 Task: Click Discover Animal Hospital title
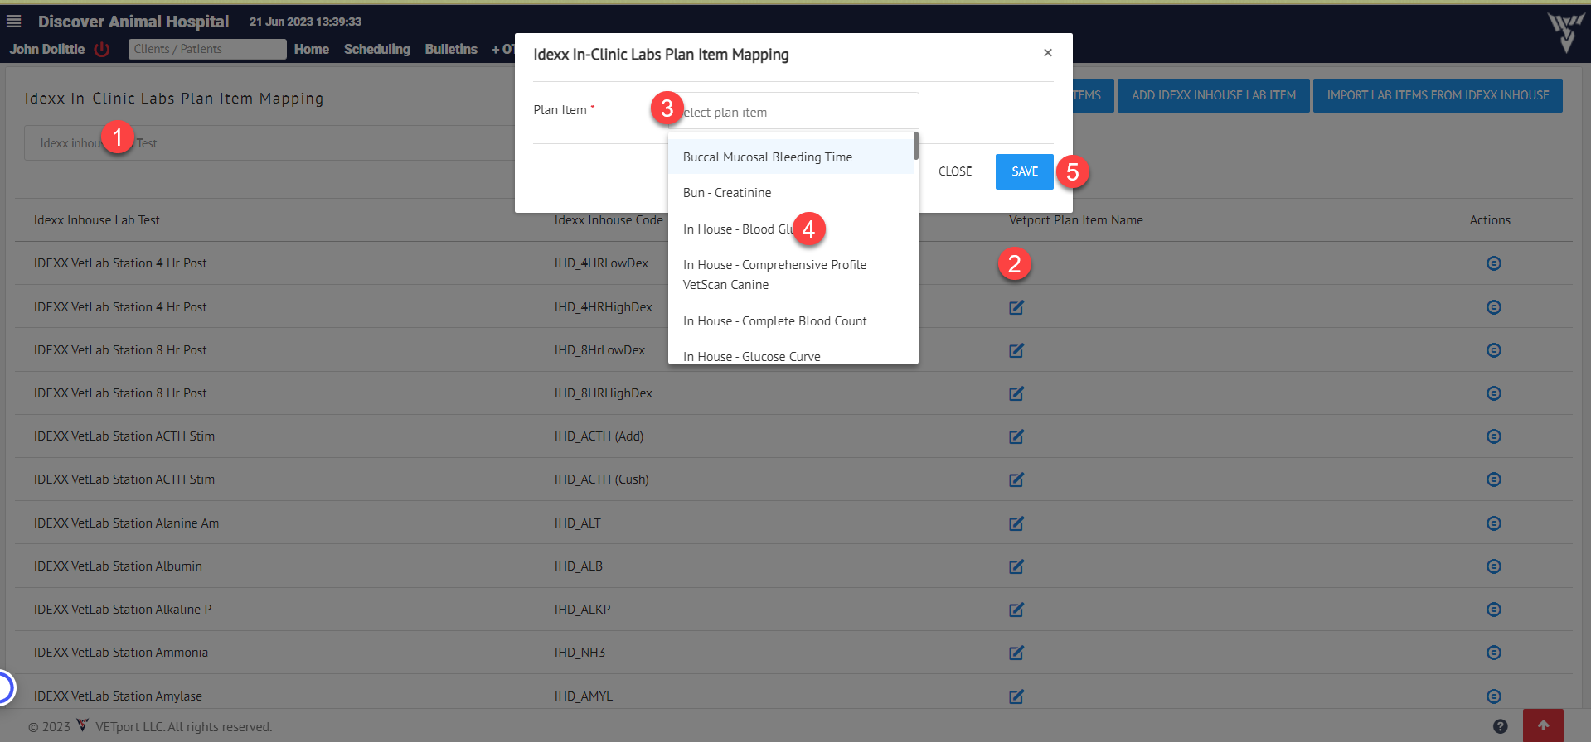(x=133, y=22)
